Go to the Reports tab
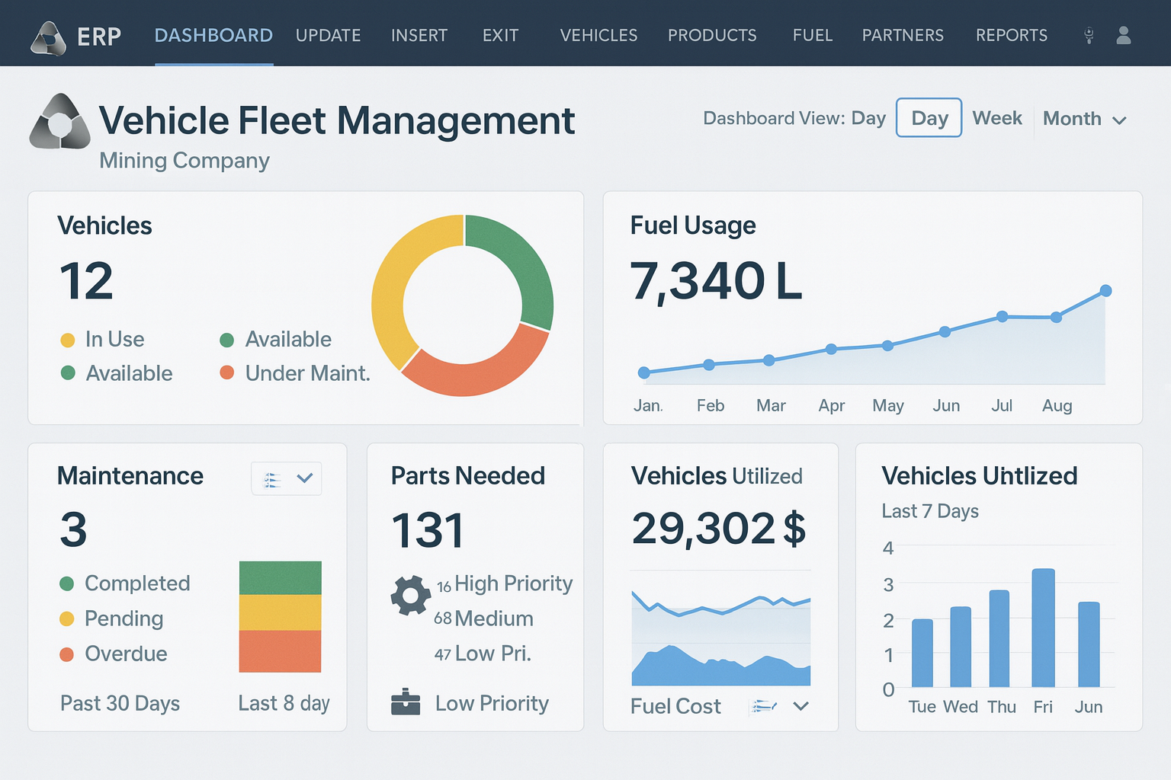The height and width of the screenshot is (780, 1171). pos(1011,36)
